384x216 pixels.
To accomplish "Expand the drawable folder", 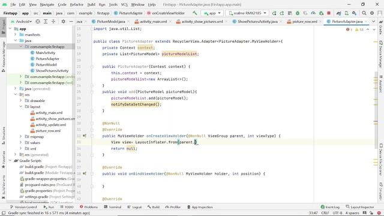I will point(21,100).
